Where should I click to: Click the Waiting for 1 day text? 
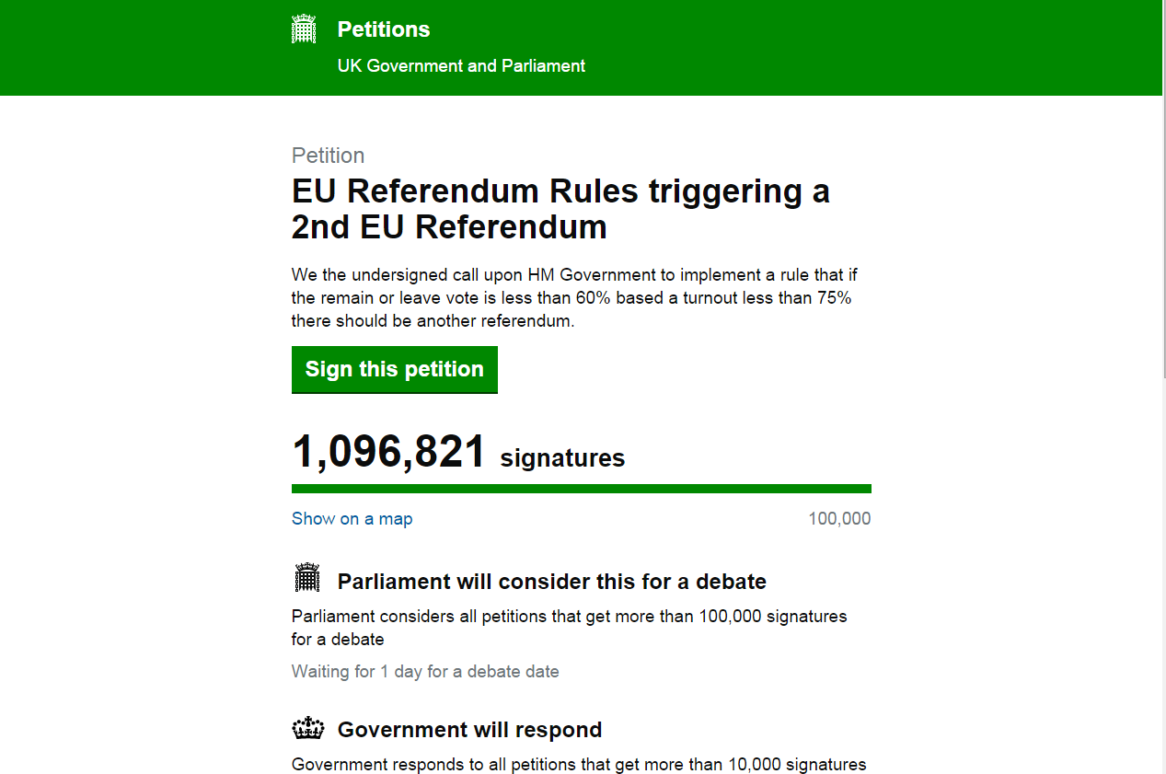pyautogui.click(x=425, y=672)
